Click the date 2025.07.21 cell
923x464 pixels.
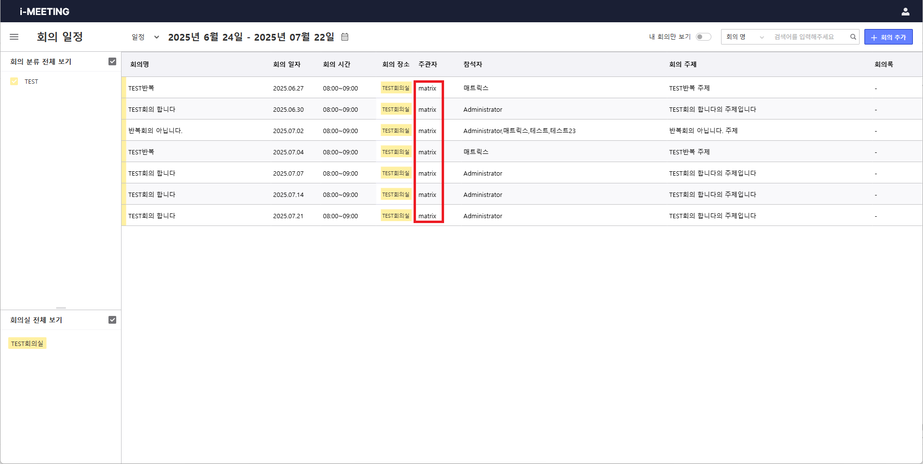coord(288,216)
